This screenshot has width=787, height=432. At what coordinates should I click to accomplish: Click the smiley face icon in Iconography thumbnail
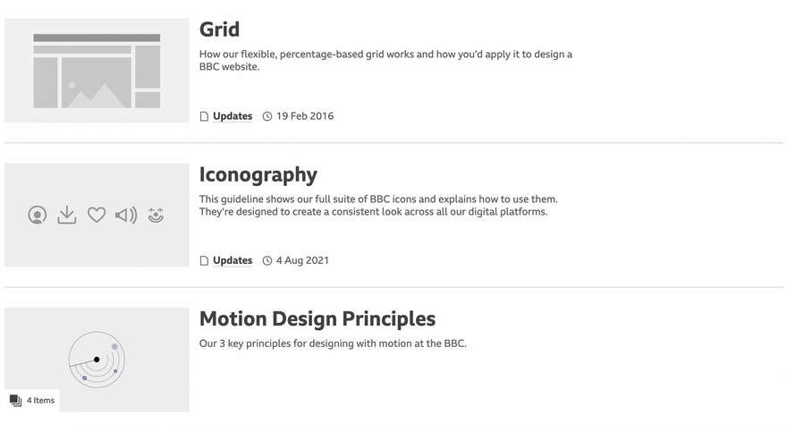156,215
